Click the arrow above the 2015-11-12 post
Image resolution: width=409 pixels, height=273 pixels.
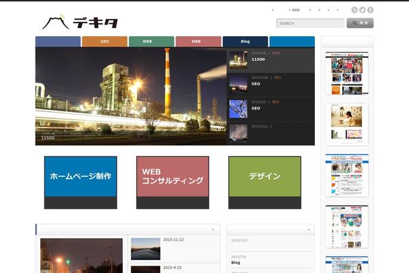[213, 230]
